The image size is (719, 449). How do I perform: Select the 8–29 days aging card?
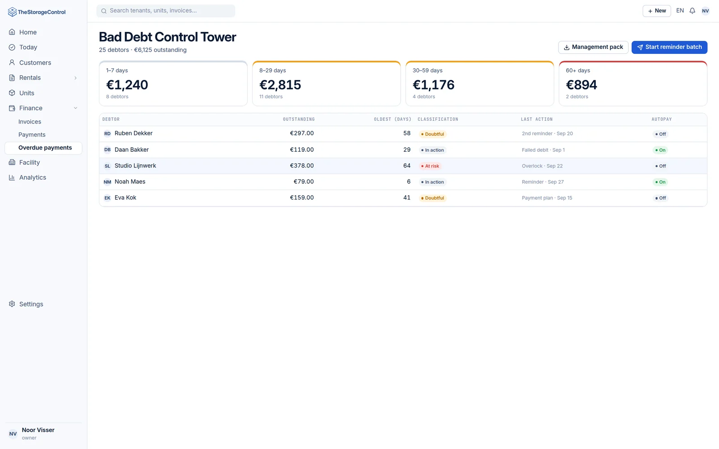(326, 84)
